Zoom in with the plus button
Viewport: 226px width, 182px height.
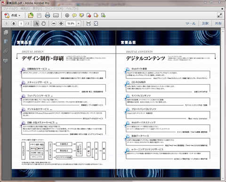tap(61, 24)
